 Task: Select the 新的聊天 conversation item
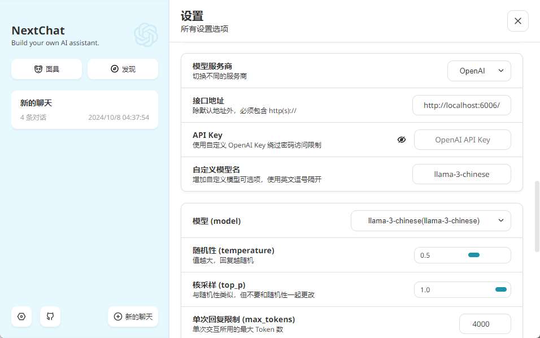85,110
